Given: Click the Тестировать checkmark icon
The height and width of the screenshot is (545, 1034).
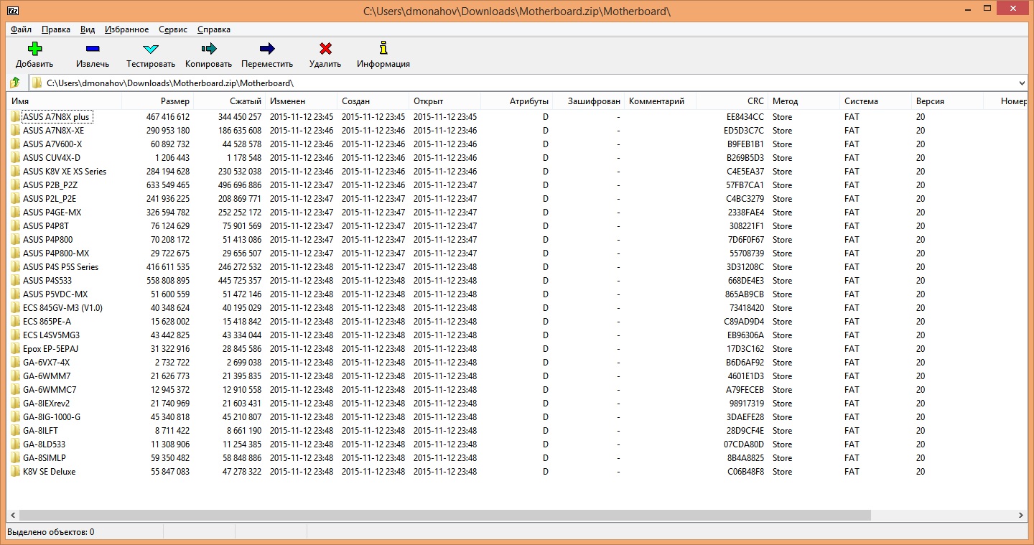Looking at the screenshot, I should (151, 49).
